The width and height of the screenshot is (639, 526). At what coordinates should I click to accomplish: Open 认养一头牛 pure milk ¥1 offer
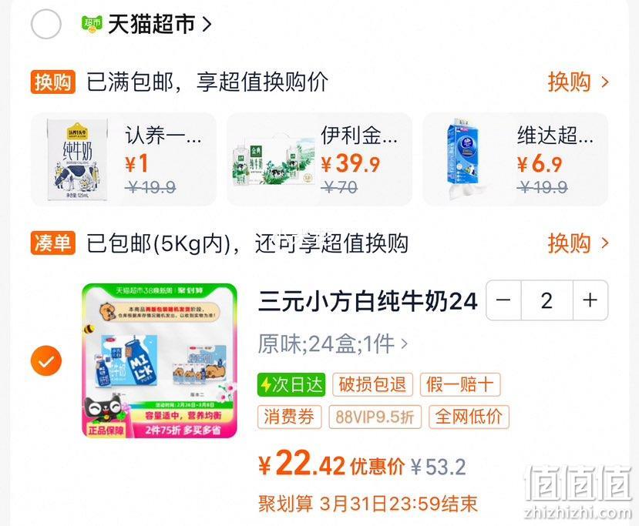click(x=124, y=159)
